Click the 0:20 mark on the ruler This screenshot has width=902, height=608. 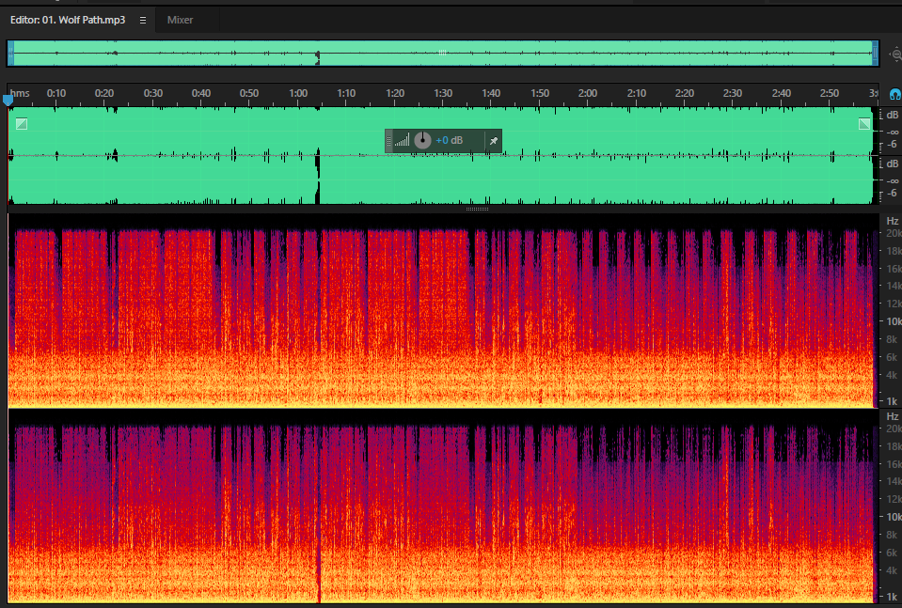(x=104, y=93)
